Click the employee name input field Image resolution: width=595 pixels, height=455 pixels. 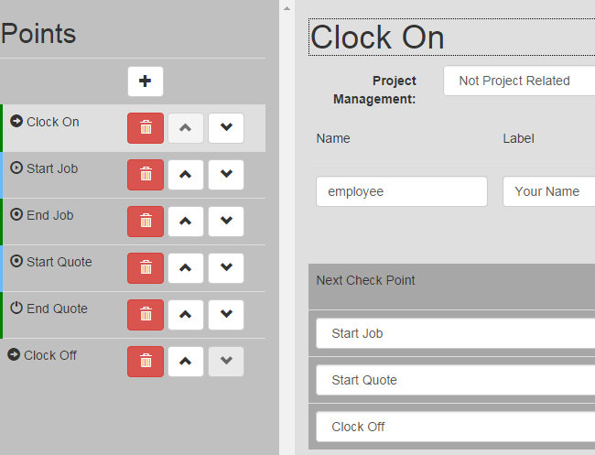point(402,191)
